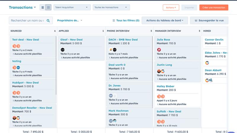The width and height of the screenshot is (237, 133).
Task: Click the Sourced column vertical scrollbar
Action: [56, 65]
